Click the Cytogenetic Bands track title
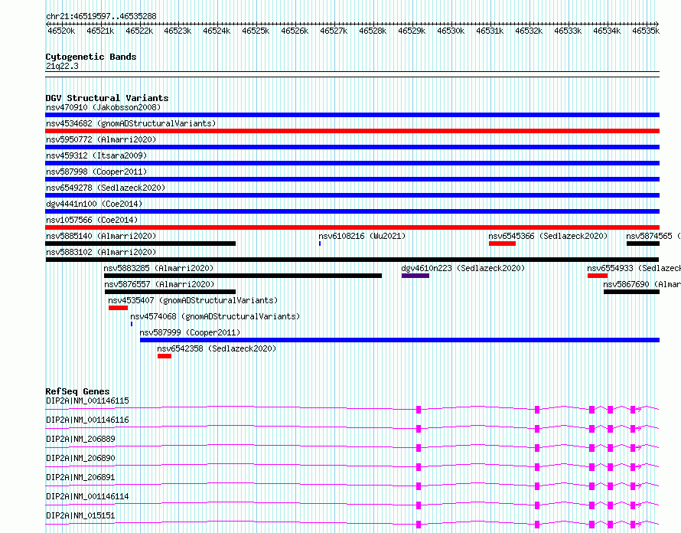The image size is (681, 533). (x=91, y=57)
